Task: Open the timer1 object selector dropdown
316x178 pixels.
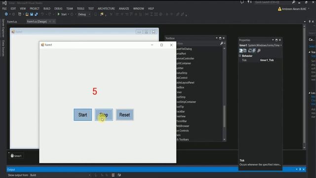Action: click(281, 45)
